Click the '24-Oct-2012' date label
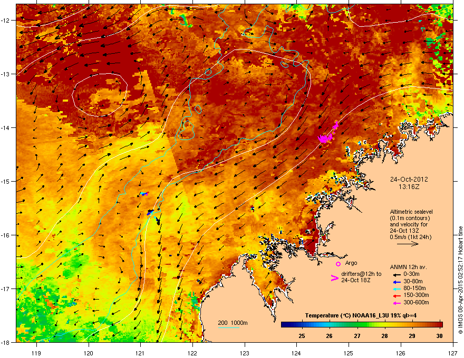 409,180
